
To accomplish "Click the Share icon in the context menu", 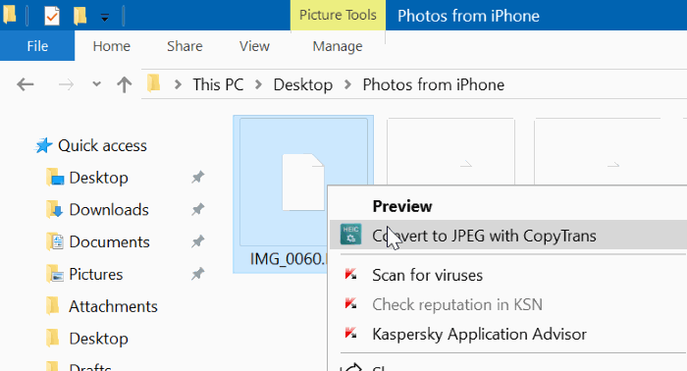I will click(351, 367).
